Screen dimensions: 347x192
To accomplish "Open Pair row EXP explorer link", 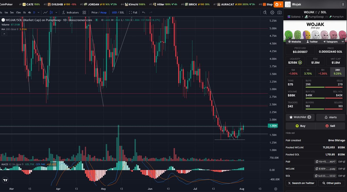I will (342, 162).
